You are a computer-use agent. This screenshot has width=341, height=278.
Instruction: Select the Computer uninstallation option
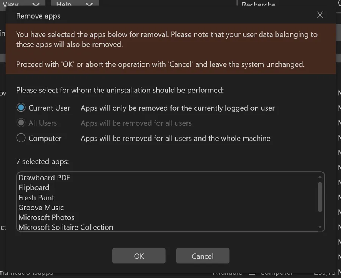[21, 138]
